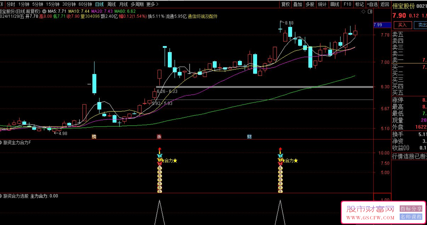Select the 15分钟 period tab

(x=53, y=4)
